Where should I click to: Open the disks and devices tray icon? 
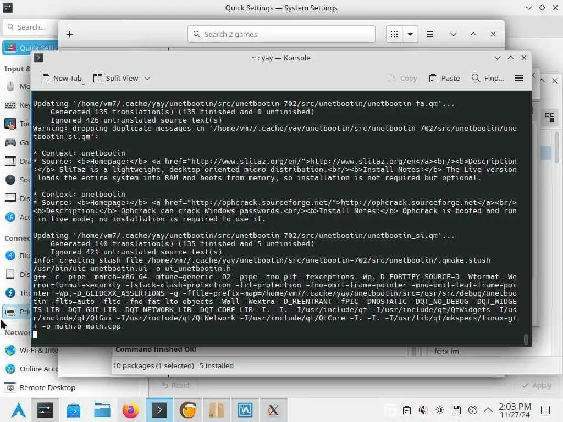456,410
